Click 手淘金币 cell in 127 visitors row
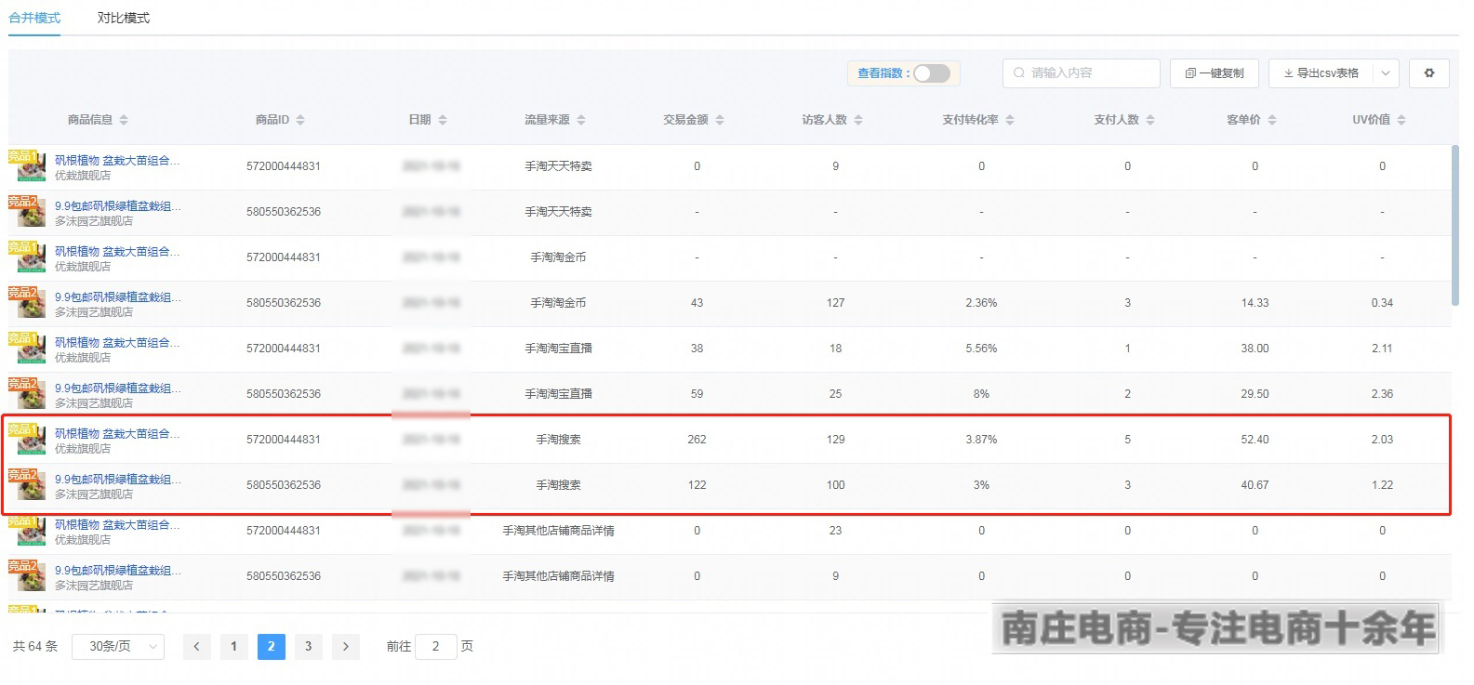 [558, 303]
